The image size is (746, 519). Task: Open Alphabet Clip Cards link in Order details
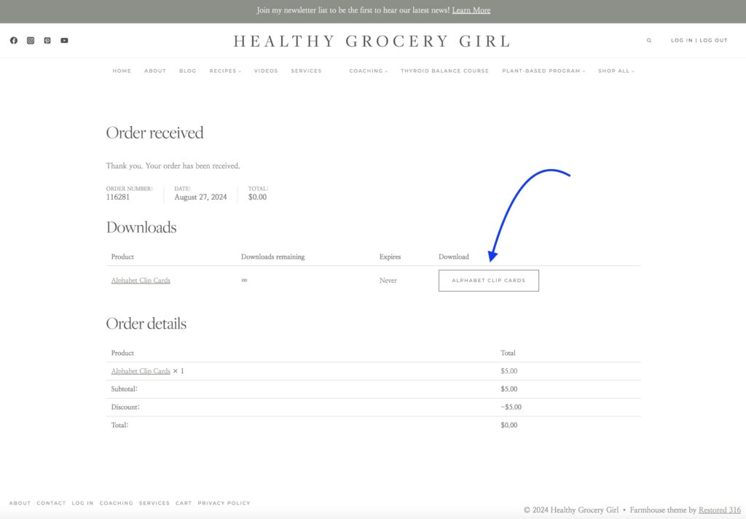141,371
